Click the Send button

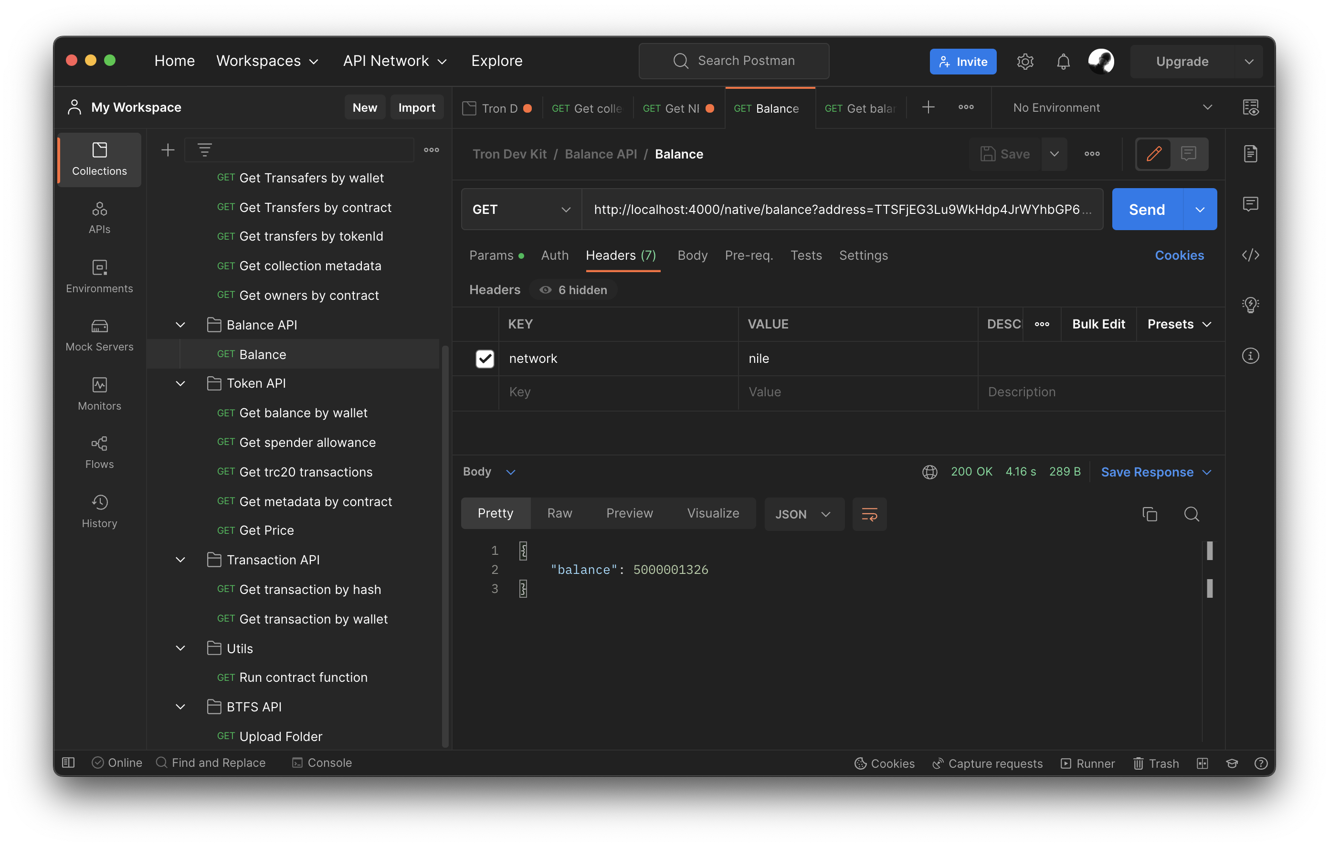pos(1146,209)
